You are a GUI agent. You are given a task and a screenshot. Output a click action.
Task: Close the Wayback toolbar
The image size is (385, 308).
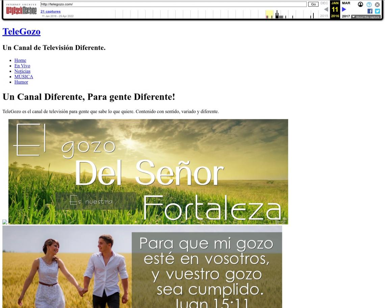(x=377, y=4)
